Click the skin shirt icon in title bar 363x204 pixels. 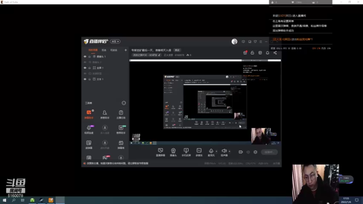255,42
